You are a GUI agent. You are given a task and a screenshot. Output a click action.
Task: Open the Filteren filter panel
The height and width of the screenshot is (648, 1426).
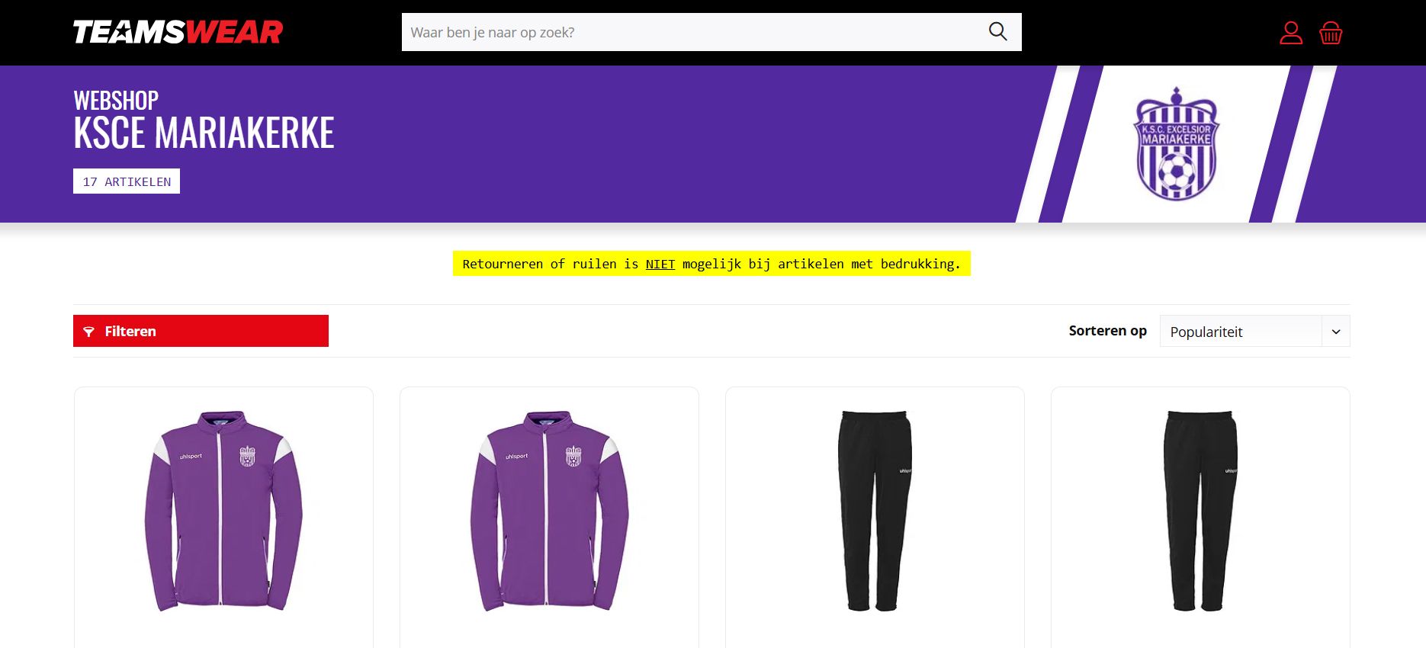(201, 331)
